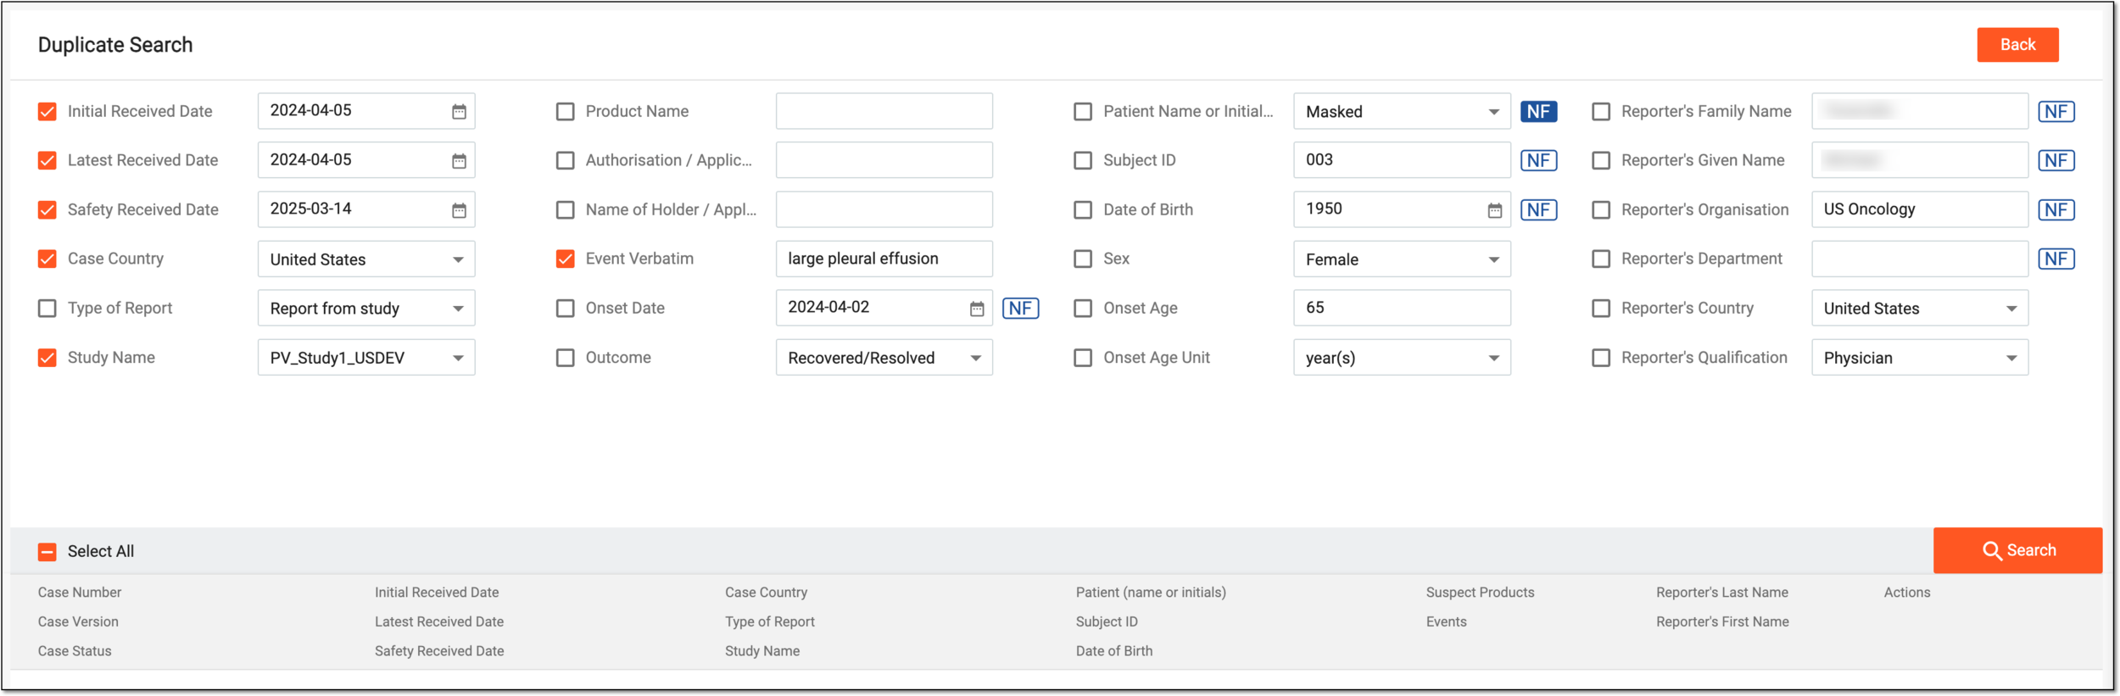Screen dimensions: 2120x696
Task: Enable Subject ID checkbox
Action: [1083, 160]
